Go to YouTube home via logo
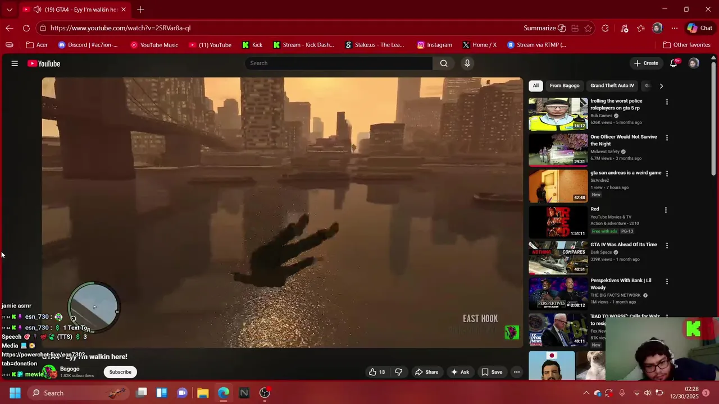Image resolution: width=719 pixels, height=404 pixels. click(44, 63)
